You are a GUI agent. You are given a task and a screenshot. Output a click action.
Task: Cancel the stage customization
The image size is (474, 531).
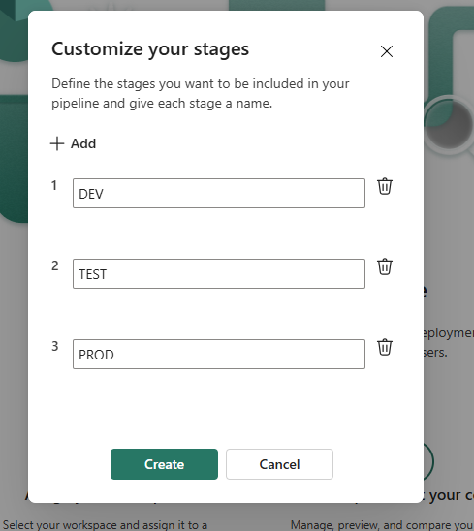point(279,464)
